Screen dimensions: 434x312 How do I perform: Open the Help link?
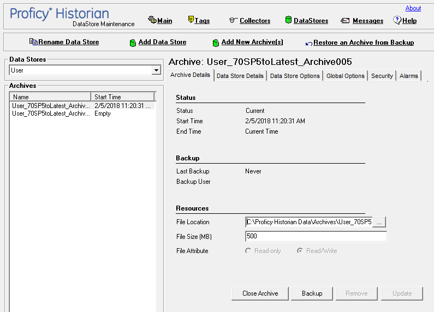click(409, 21)
